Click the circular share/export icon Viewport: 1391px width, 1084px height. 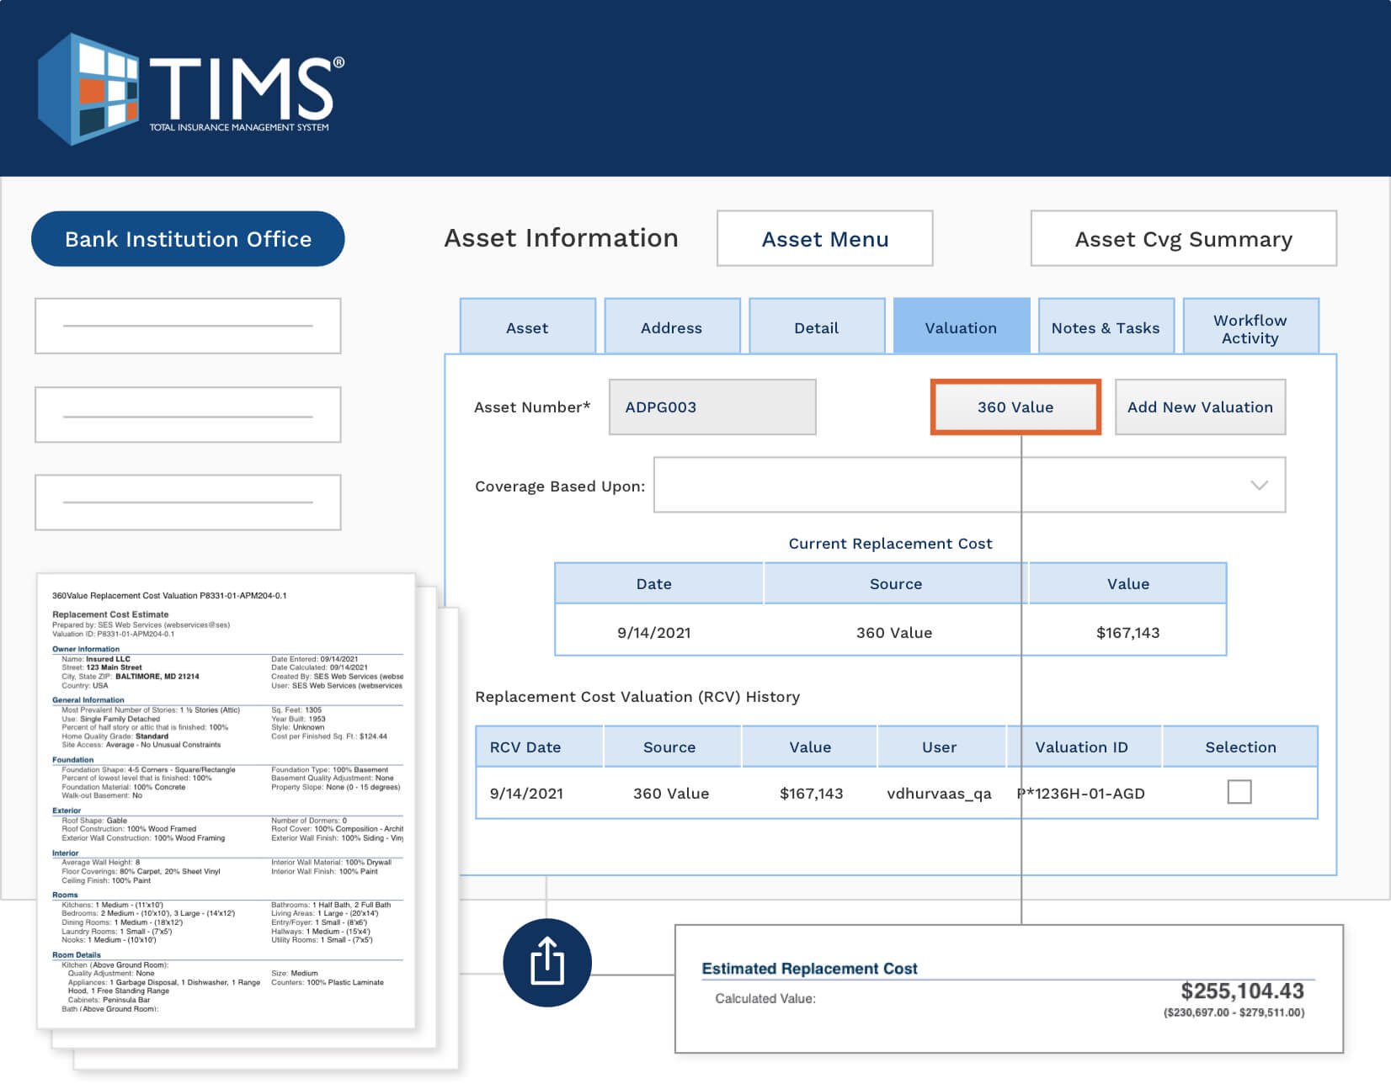coord(547,962)
